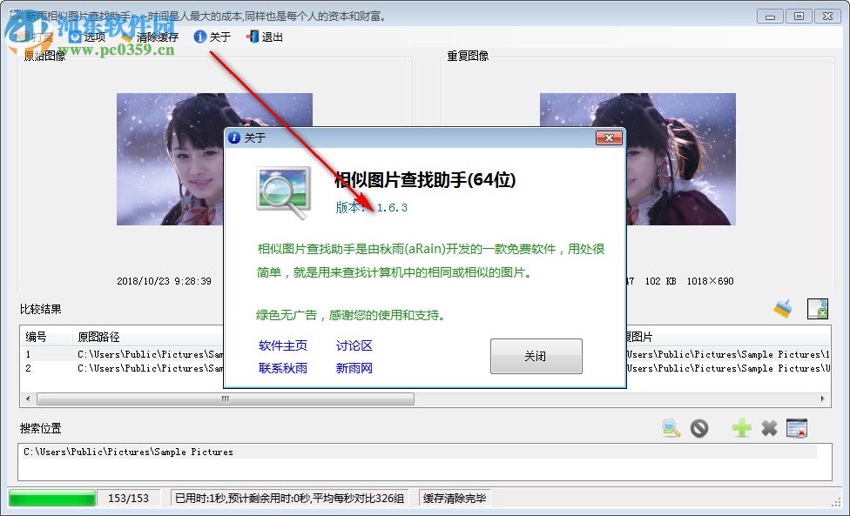The width and height of the screenshot is (850, 516).
Task: Click the 退出 exit door icon
Action: 253,37
